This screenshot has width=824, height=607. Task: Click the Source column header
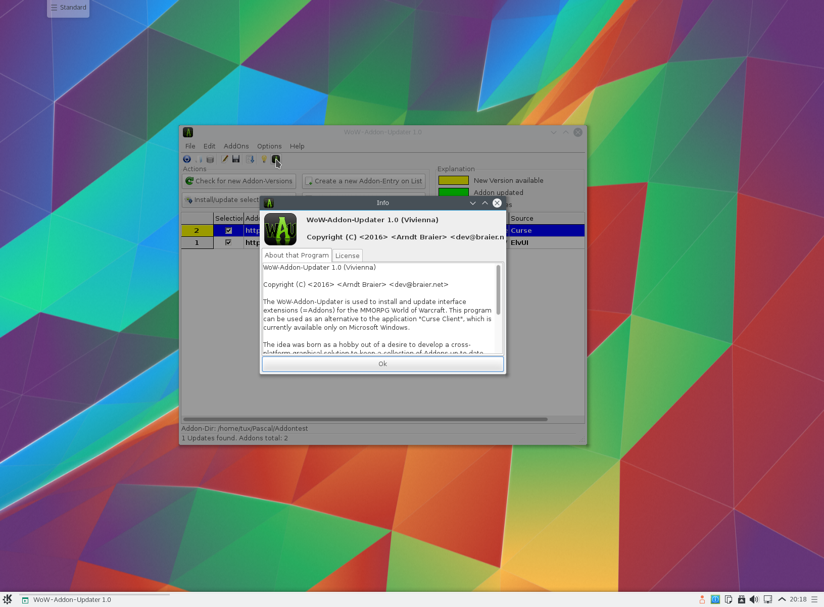(x=546, y=218)
